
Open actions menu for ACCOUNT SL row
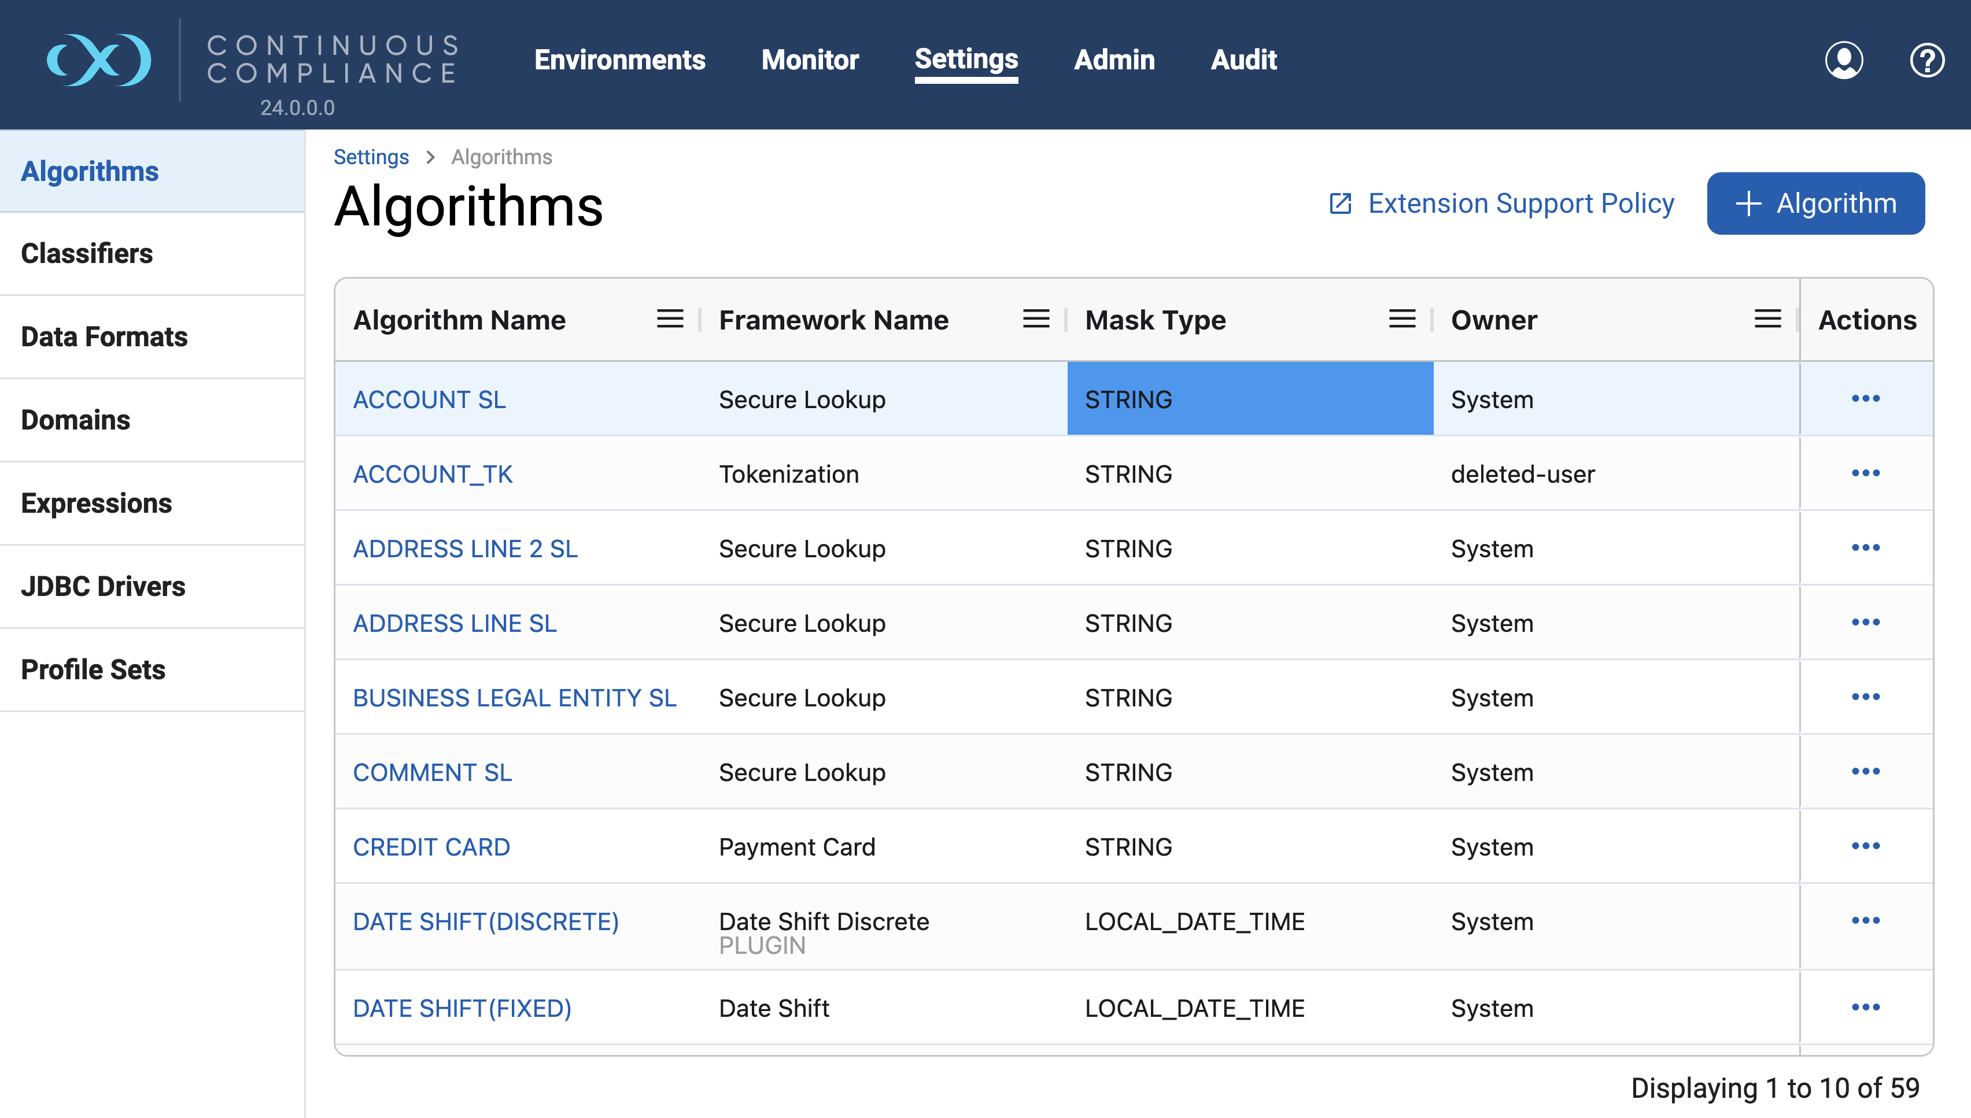[1865, 398]
